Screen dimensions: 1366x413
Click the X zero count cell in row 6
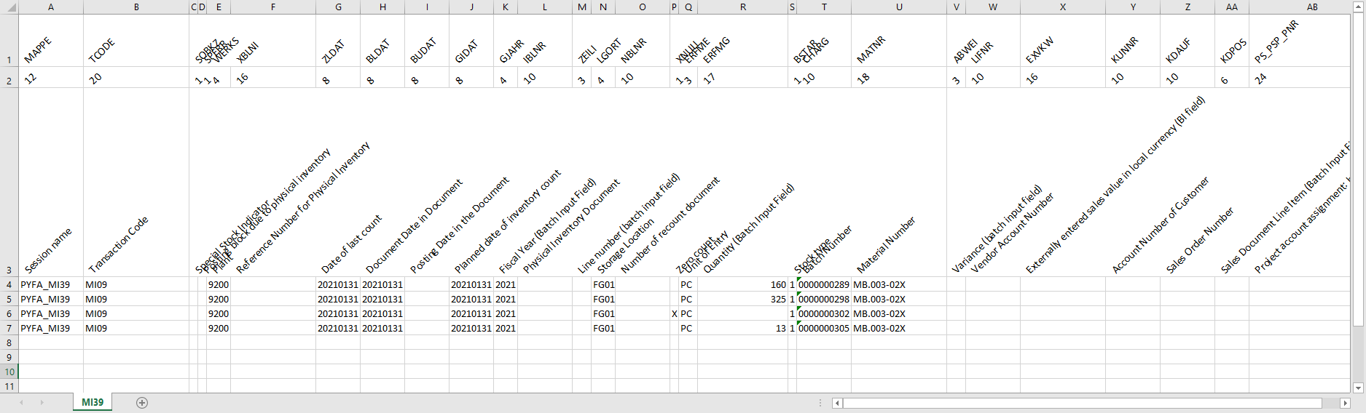click(x=674, y=313)
